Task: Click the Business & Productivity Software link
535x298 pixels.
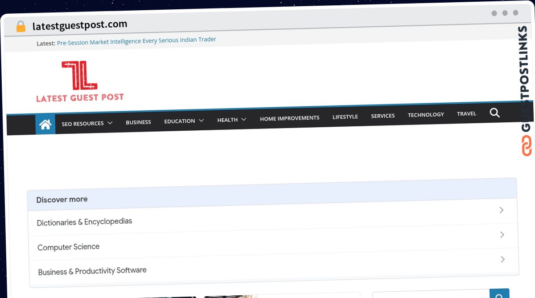Action: [92, 271]
